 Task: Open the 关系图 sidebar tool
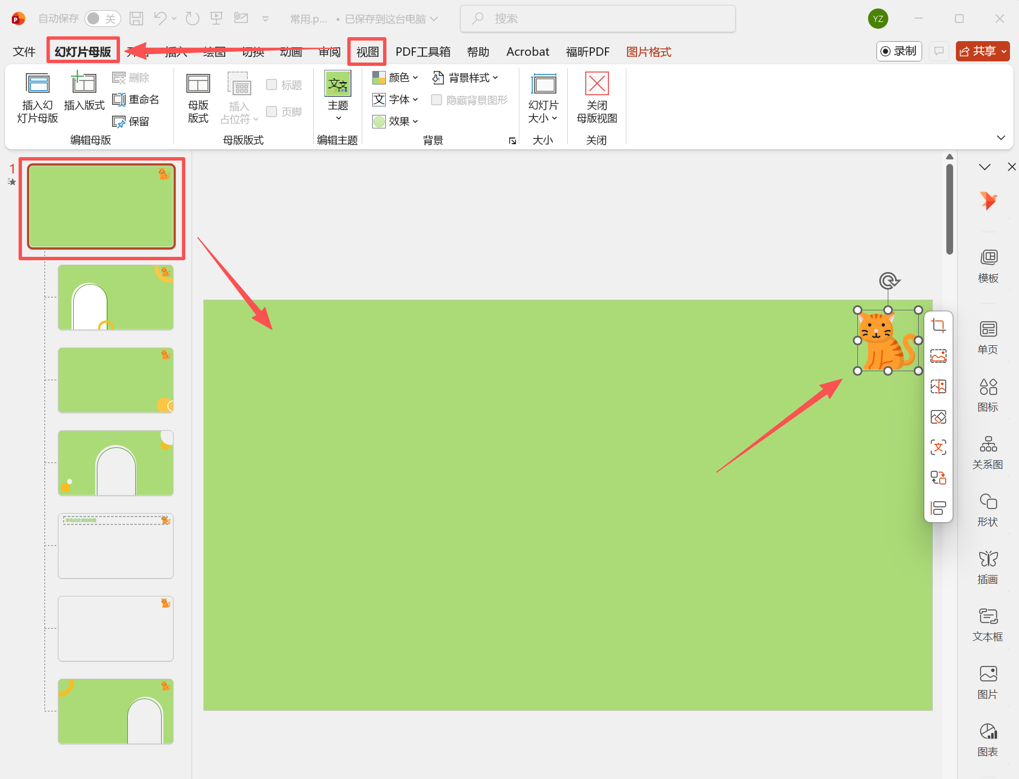pos(988,452)
